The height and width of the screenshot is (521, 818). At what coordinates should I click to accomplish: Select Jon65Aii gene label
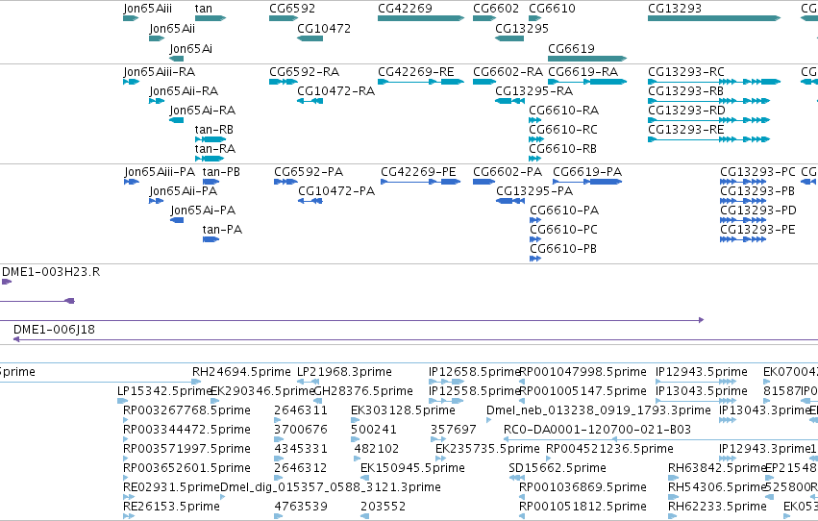pyautogui.click(x=172, y=29)
